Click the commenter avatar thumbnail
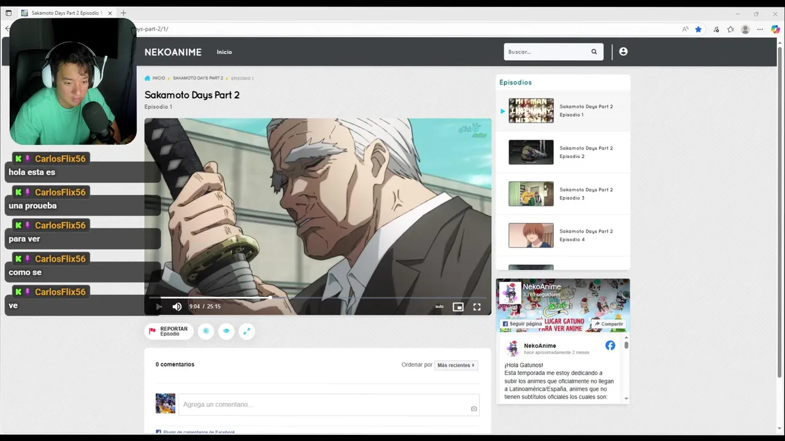Viewport: 785px width, 441px height. click(166, 404)
